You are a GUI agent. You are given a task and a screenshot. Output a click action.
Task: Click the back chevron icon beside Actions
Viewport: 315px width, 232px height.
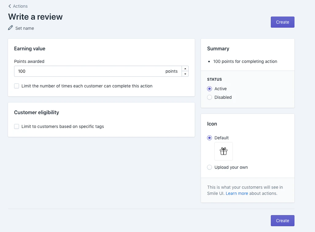pyautogui.click(x=10, y=6)
